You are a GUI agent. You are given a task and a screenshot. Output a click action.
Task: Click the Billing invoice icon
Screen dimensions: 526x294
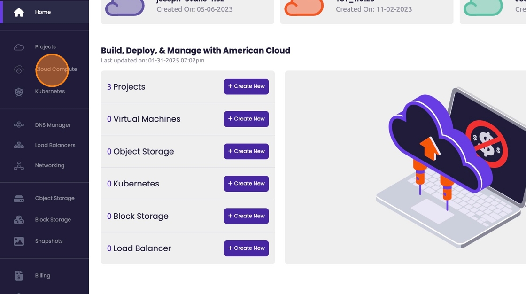tap(19, 276)
